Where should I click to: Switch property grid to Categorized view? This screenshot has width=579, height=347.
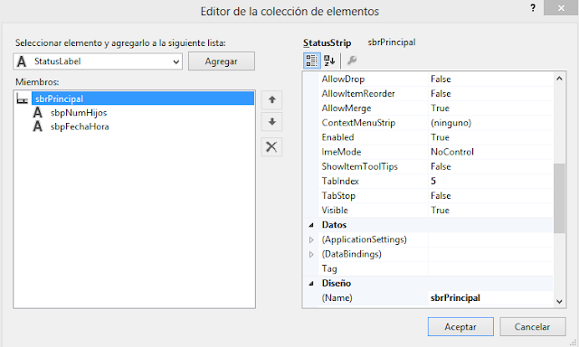[x=311, y=61]
